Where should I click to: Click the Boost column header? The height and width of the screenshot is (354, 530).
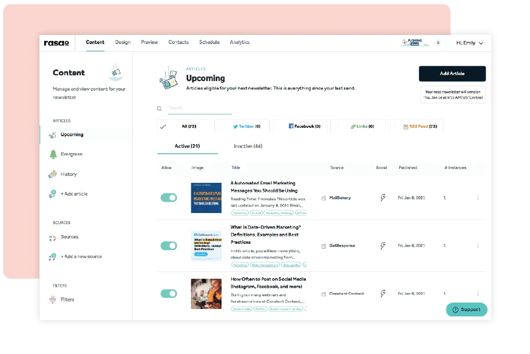(381, 167)
